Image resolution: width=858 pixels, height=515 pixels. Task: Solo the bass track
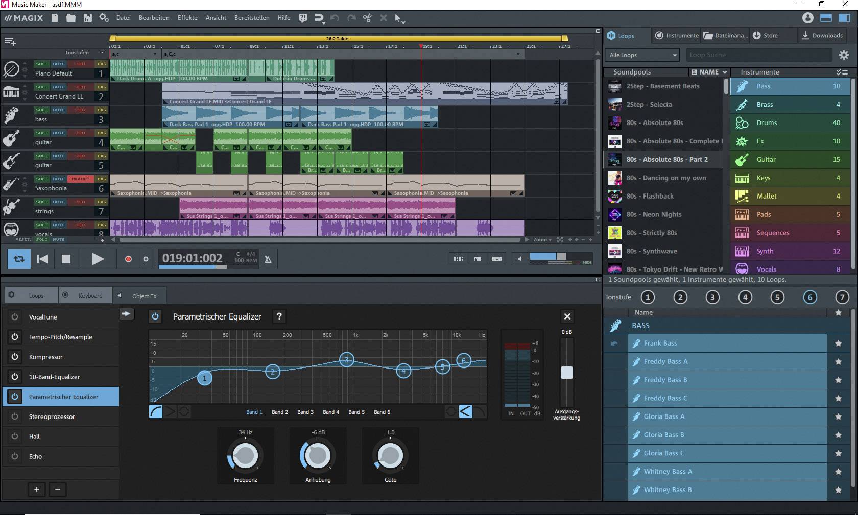pyautogui.click(x=42, y=110)
